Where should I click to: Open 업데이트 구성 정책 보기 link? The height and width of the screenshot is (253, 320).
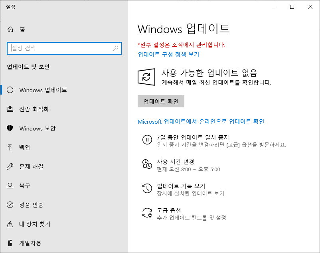pos(168,54)
